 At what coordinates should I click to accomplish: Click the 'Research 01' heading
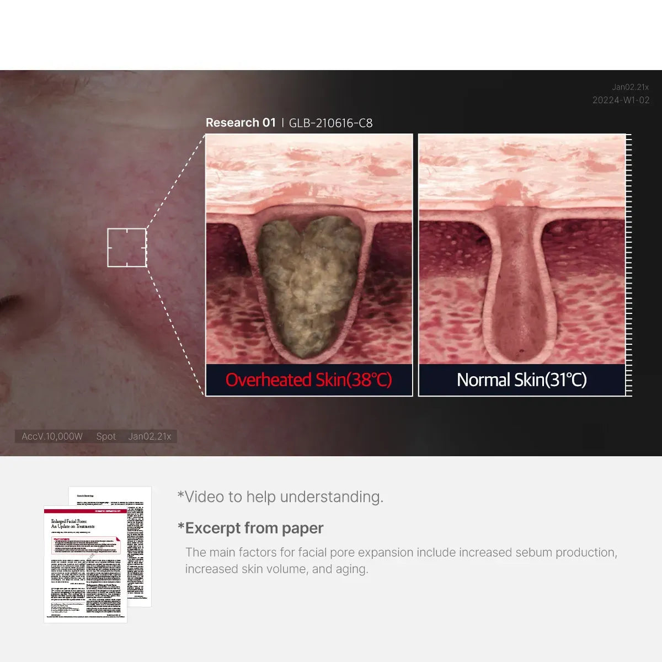240,122
